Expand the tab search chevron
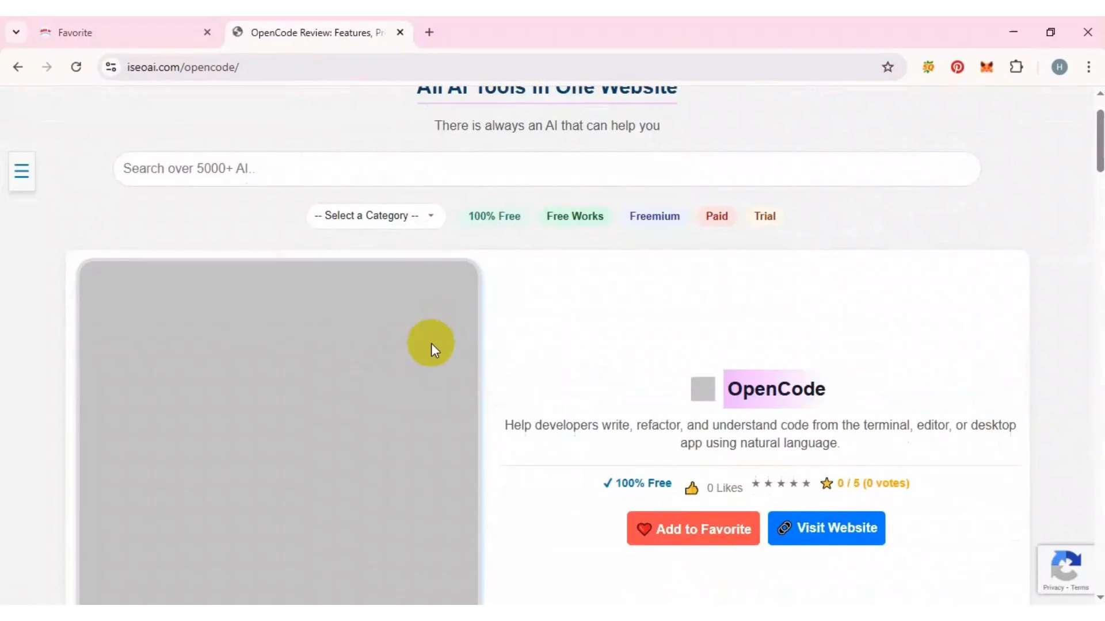Viewport: 1105px width, 621px height. click(x=16, y=32)
